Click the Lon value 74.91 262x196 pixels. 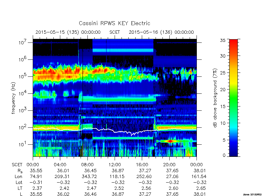[36, 176]
